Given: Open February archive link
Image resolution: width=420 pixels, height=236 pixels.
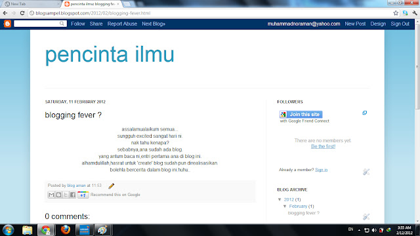Looking at the screenshot, I should pos(298,206).
